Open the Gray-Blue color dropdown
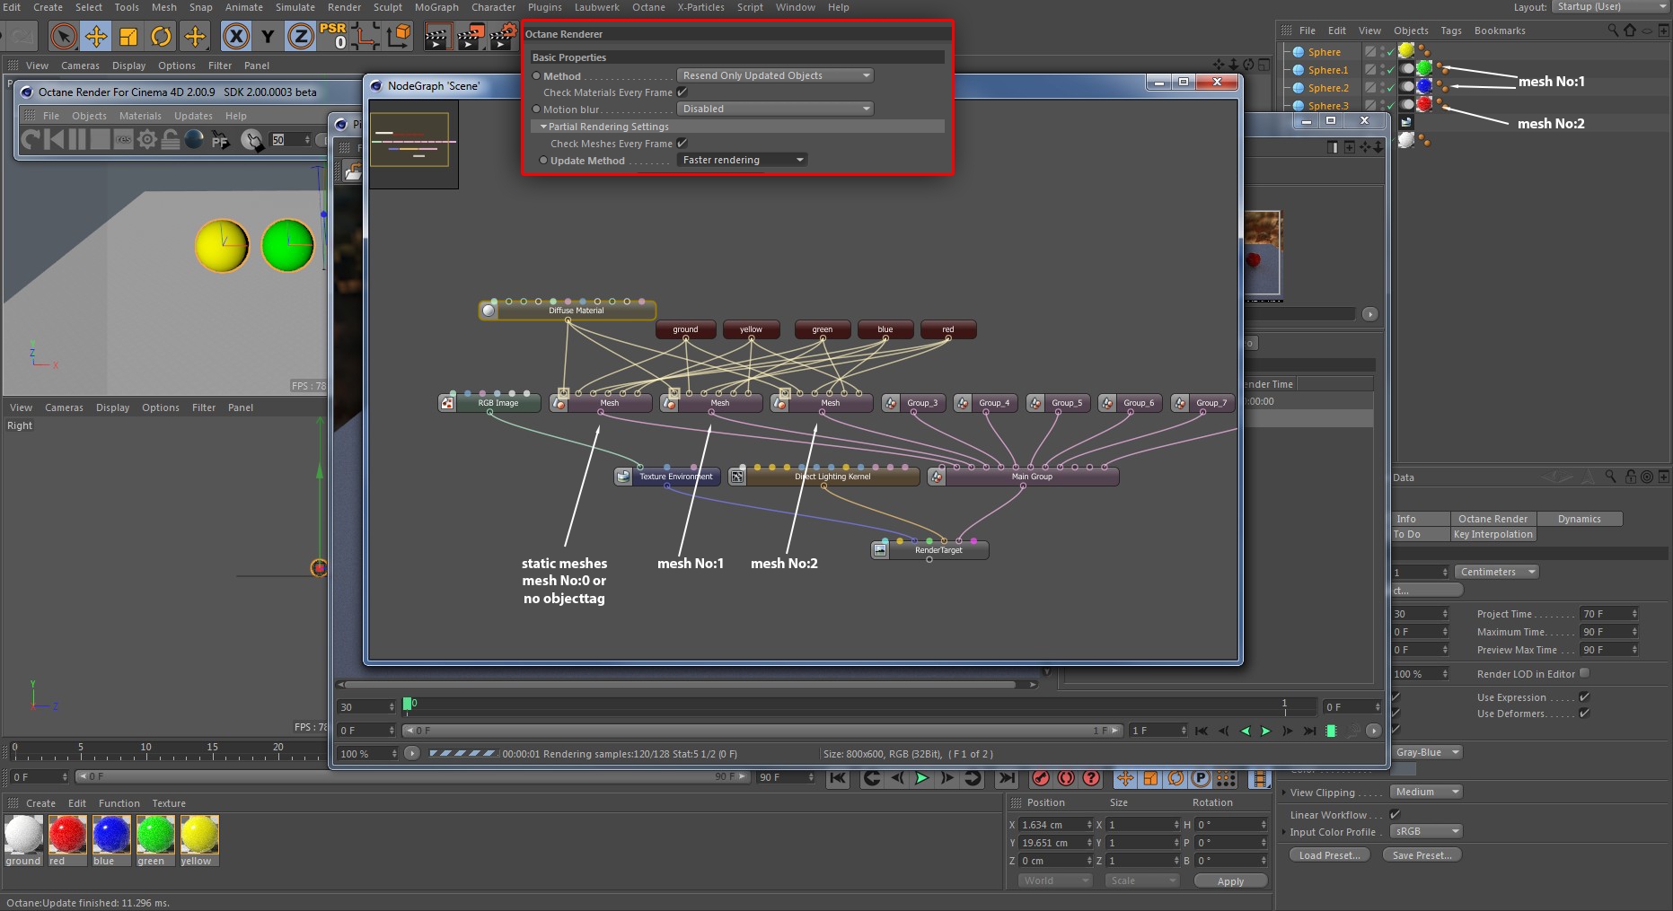1673x911 pixels. (x=1426, y=752)
